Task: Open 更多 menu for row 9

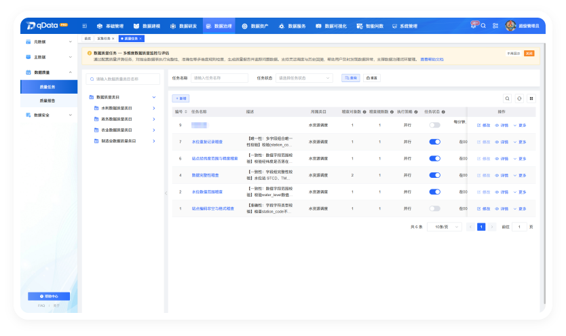Action: click(520, 125)
